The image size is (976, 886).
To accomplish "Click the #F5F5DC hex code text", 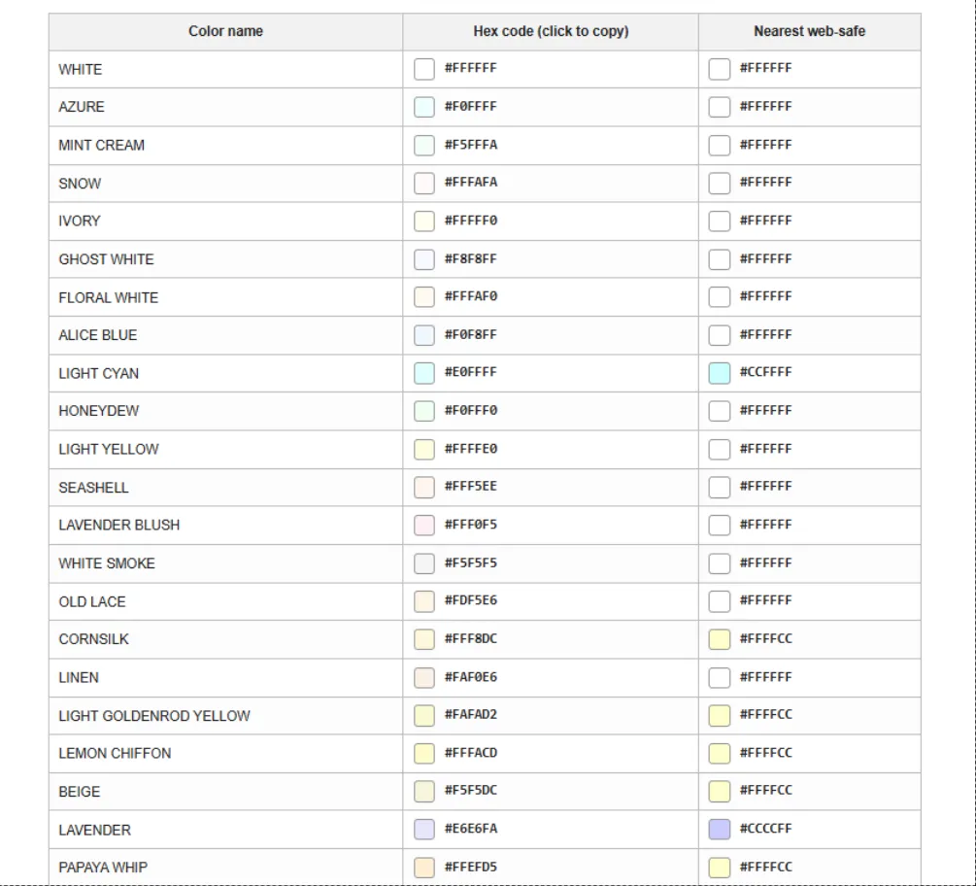I will pos(471,790).
